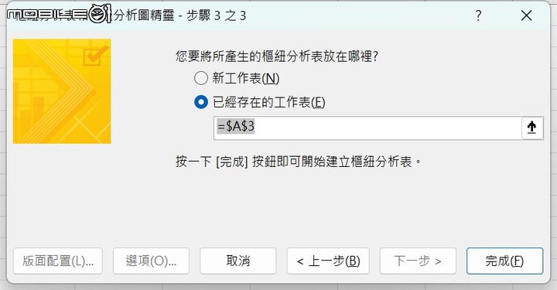The height and width of the screenshot is (290, 557).
Task: Select the 已經存在的工作表(E) radio circle
Action: pos(200,102)
